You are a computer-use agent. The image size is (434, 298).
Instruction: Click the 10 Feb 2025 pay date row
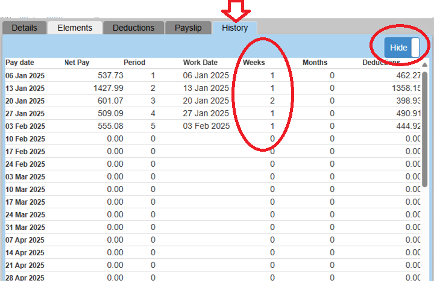coord(25,139)
